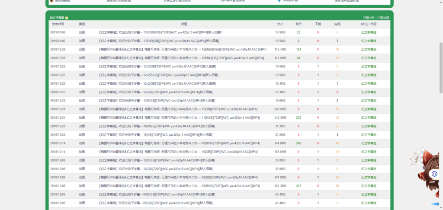This screenshot has height=210, width=443.
Task: Open the floating chat assistant icon
Action: point(434,174)
